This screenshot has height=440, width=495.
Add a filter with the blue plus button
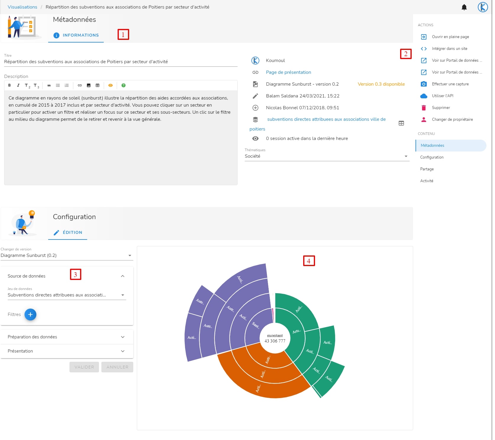point(30,314)
